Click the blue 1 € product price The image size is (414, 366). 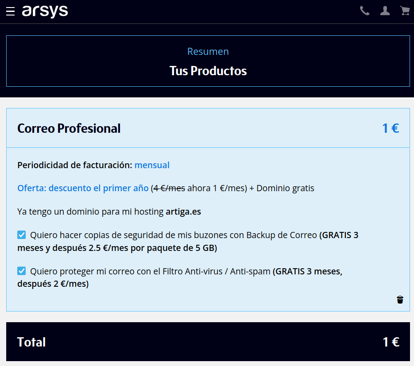tap(390, 128)
